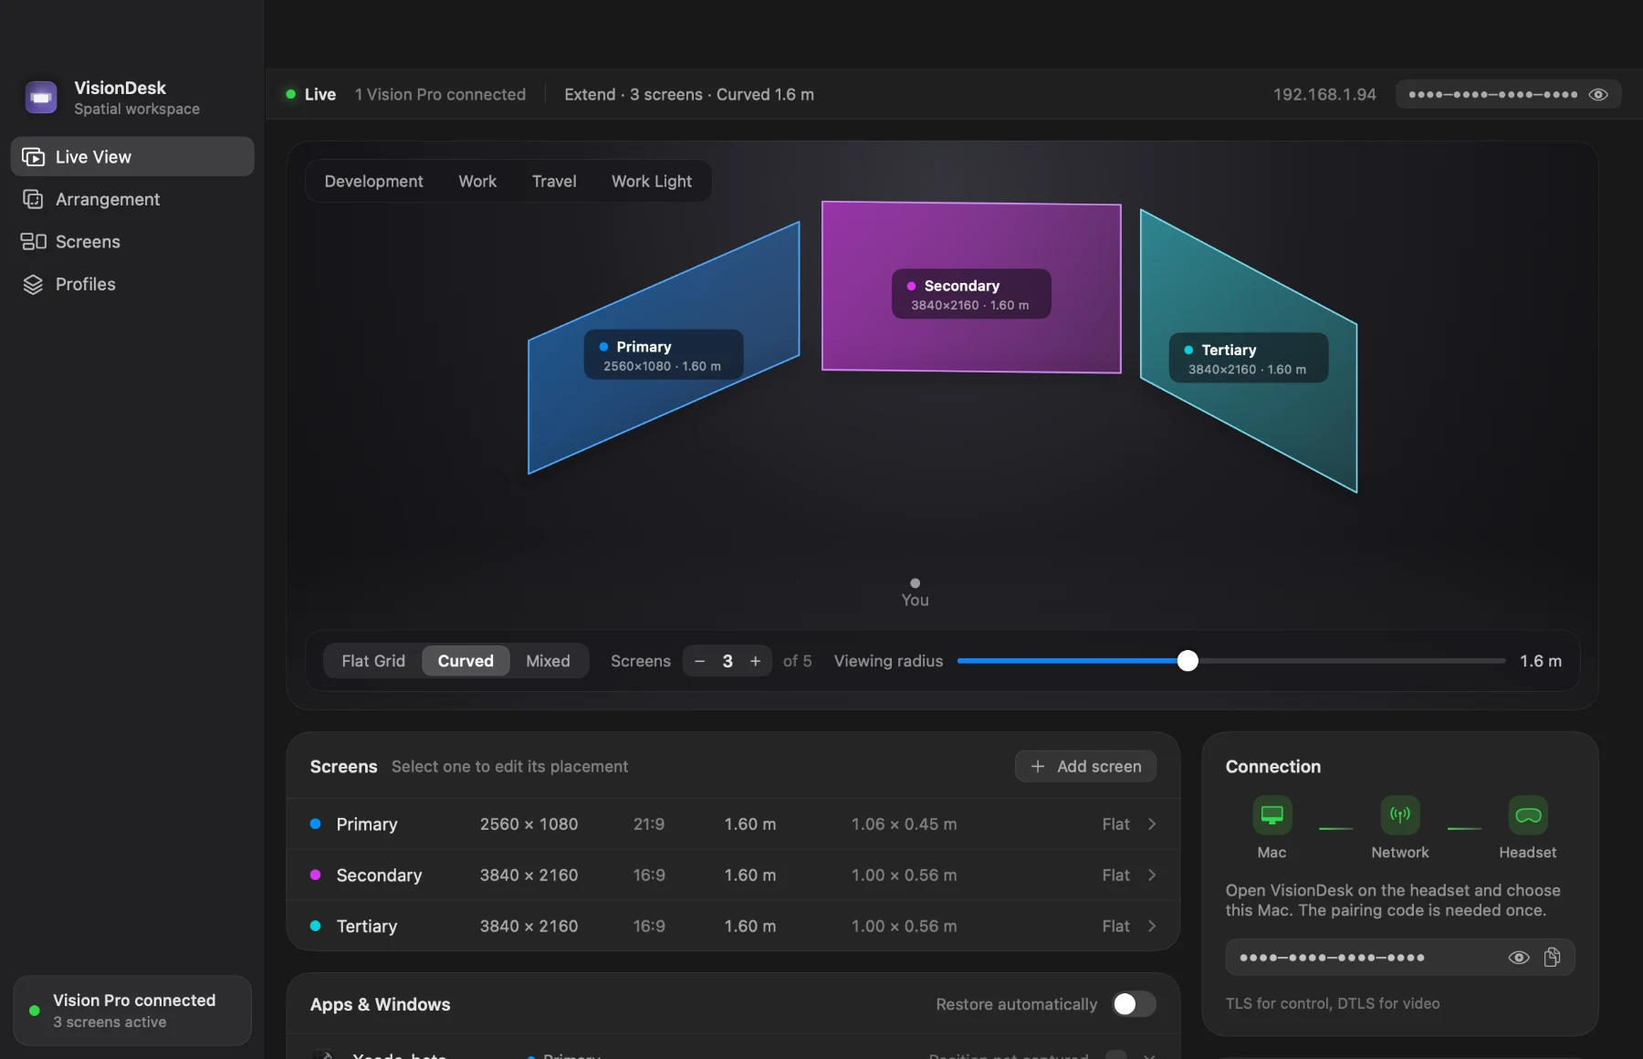Click the Primary row color dot
This screenshot has height=1059, width=1643.
click(x=315, y=823)
